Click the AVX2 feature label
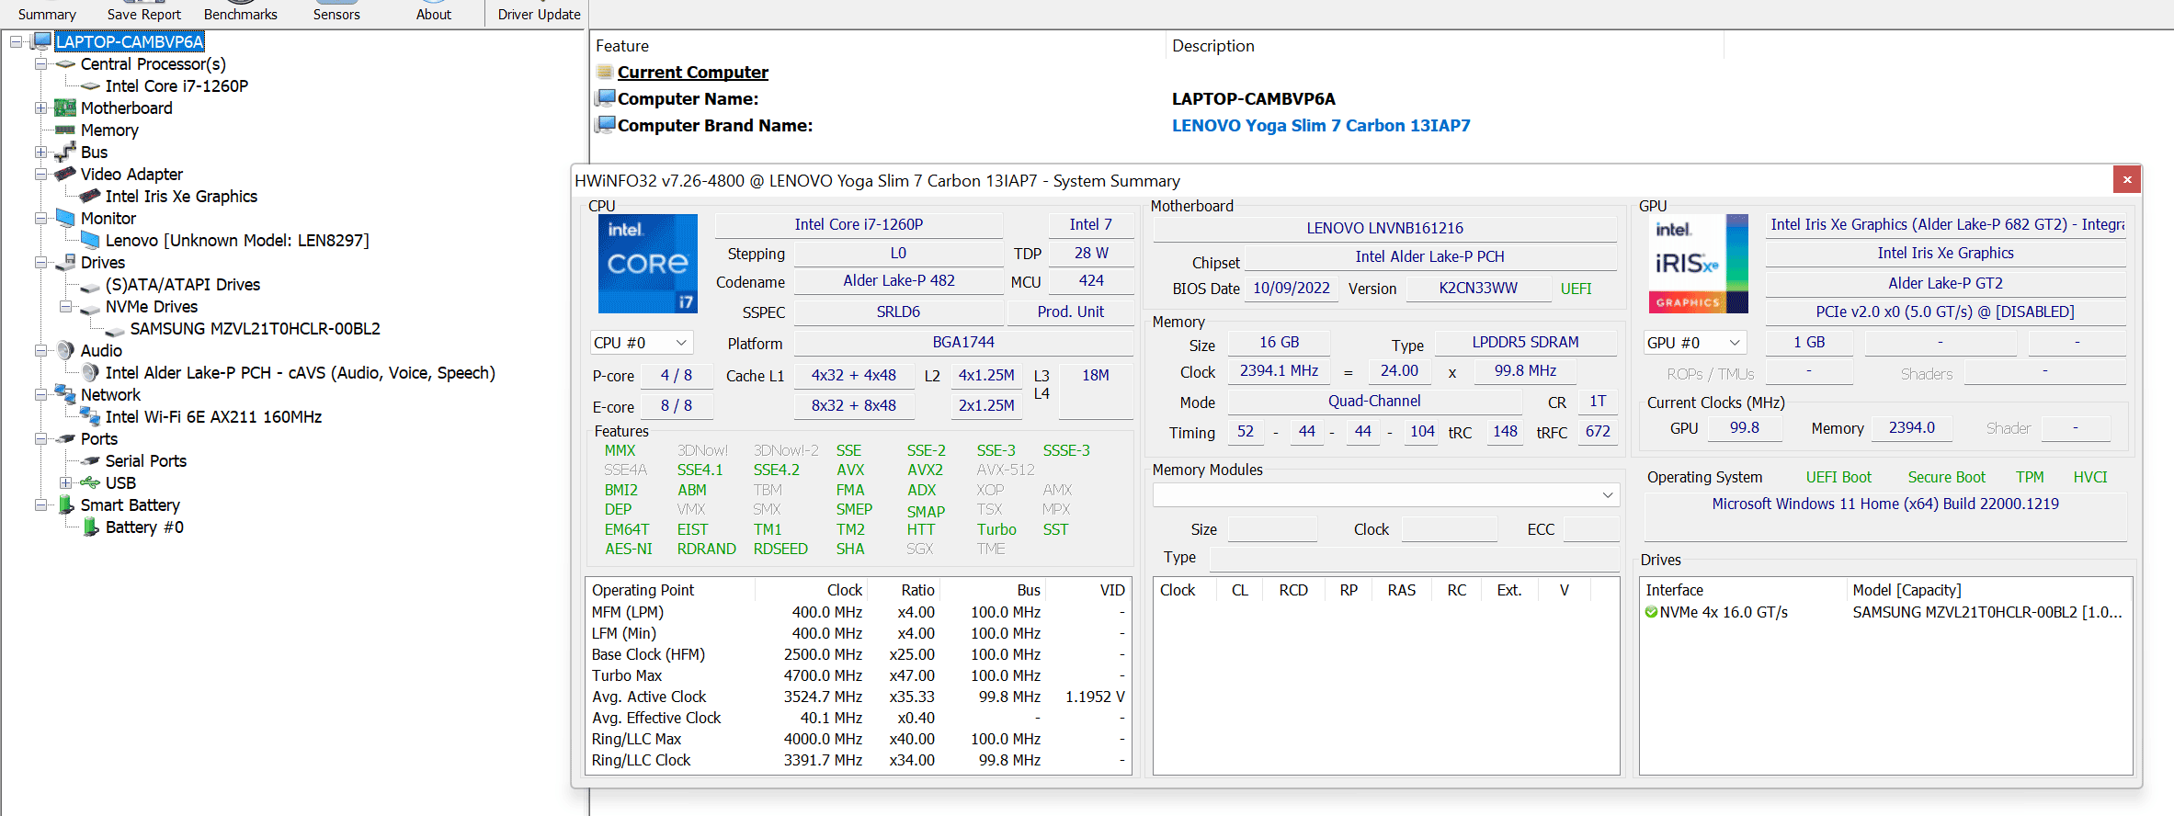This screenshot has height=816, width=2174. [925, 470]
